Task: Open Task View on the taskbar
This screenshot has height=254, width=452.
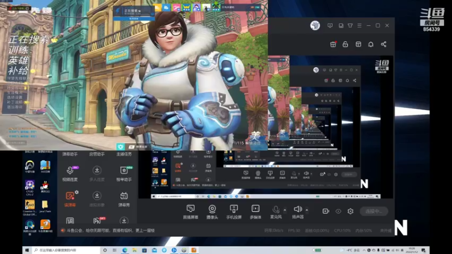Action: (x=115, y=250)
